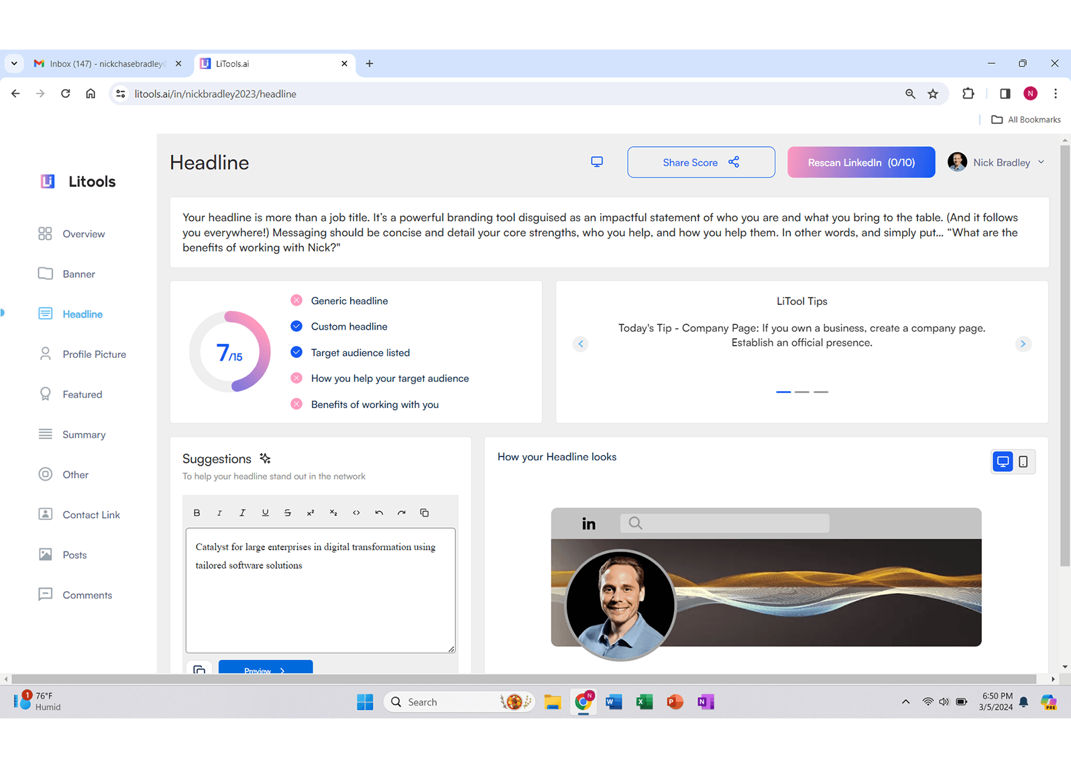Open Chrome side panel

point(1005,94)
